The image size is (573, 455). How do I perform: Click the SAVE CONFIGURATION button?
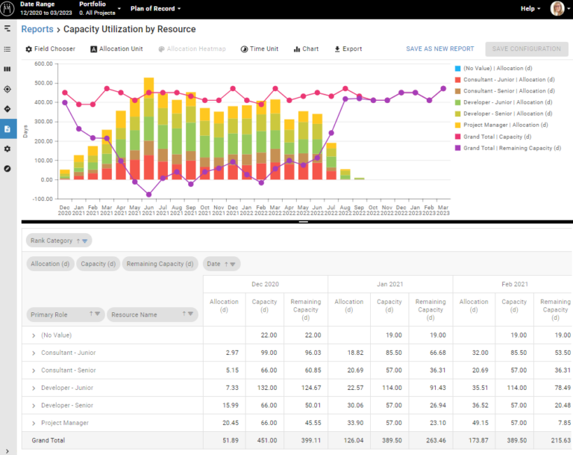[x=527, y=49]
